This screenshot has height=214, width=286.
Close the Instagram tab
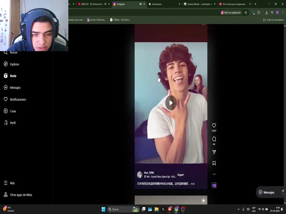(144, 4)
